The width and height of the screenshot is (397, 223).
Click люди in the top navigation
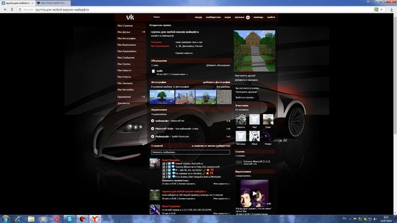(x=198, y=17)
